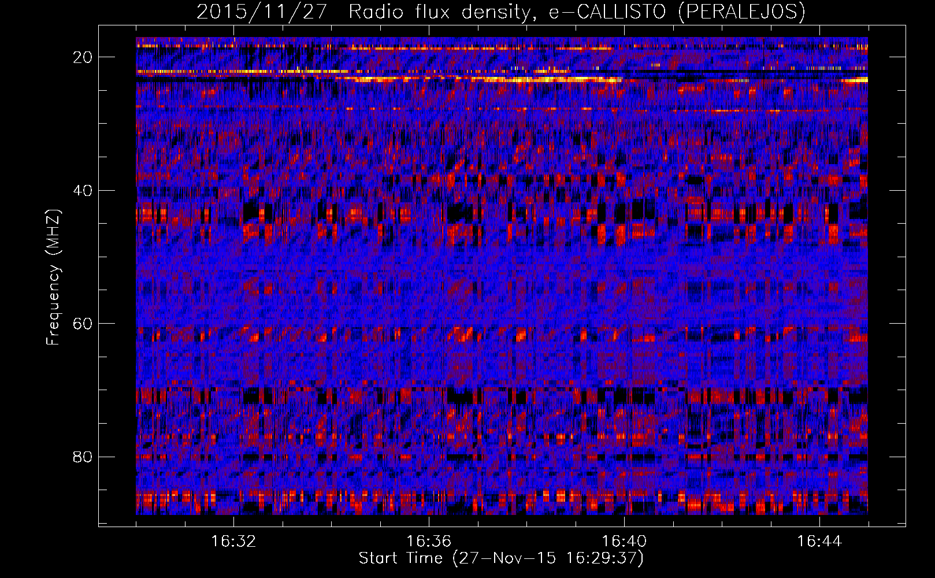Click the 16:44 time tick label
Screen dimensions: 935x578
819,542
